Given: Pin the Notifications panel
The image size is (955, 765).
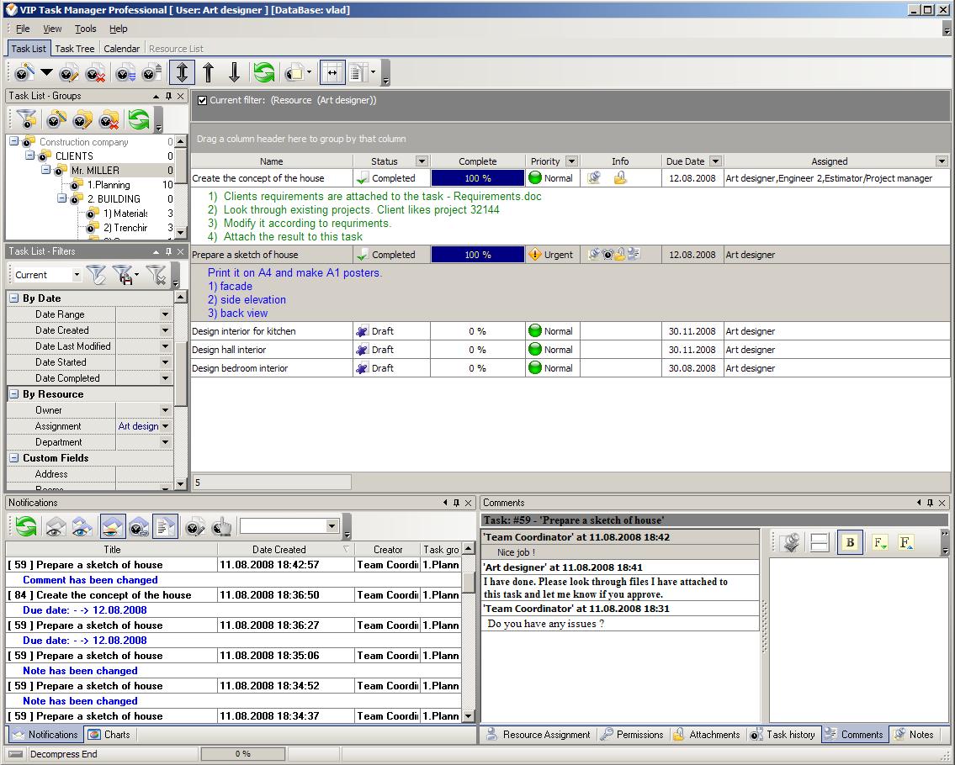Looking at the screenshot, I should coord(456,503).
